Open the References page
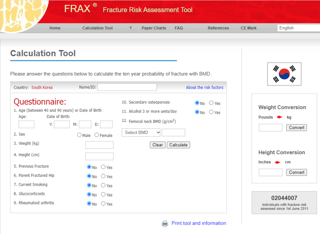 point(218,28)
